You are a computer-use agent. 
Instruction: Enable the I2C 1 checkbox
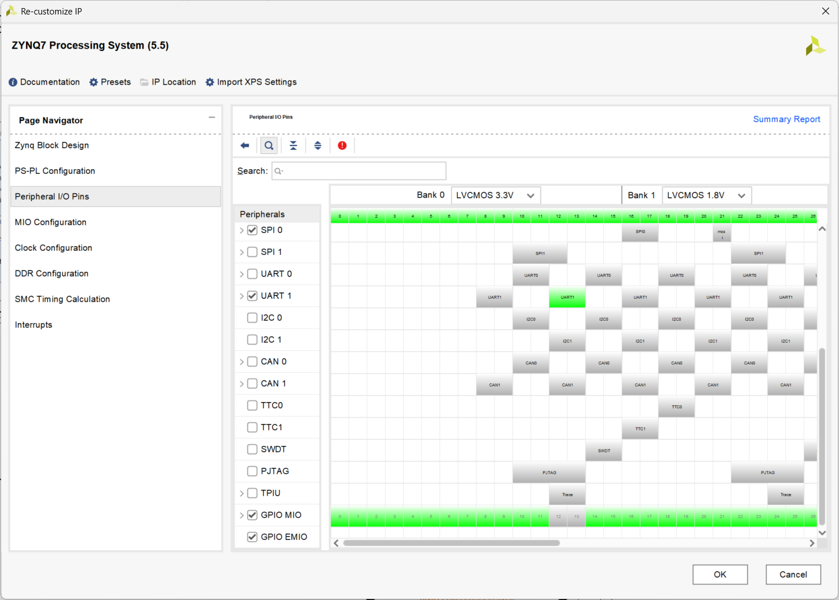252,340
